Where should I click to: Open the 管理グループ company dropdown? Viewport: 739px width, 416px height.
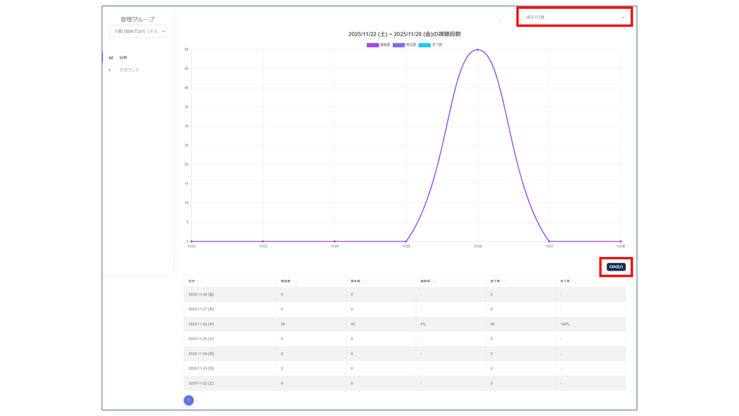point(138,31)
